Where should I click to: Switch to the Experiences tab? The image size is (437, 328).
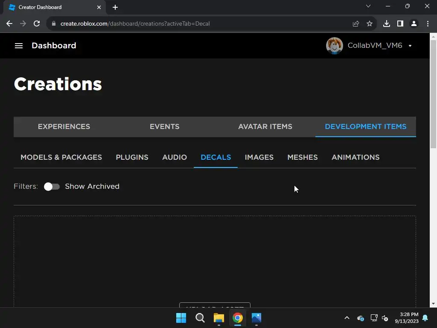click(64, 126)
